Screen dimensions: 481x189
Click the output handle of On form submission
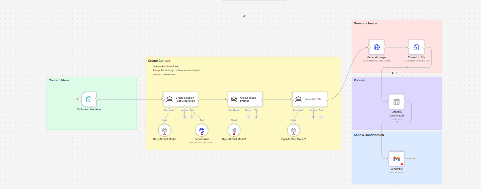(x=96, y=99)
